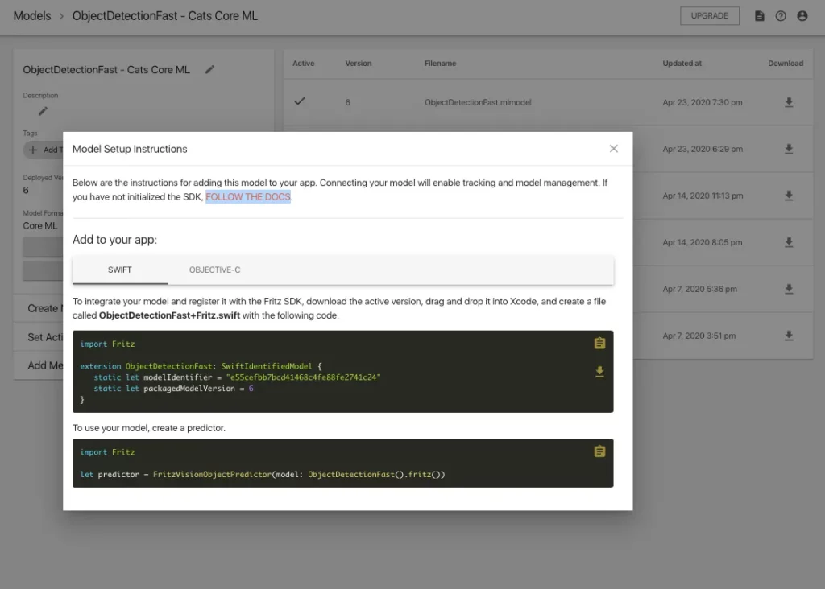The width and height of the screenshot is (825, 589).
Task: Download the Apr 23, 2020 6:29 pm version
Action: pyautogui.click(x=789, y=149)
